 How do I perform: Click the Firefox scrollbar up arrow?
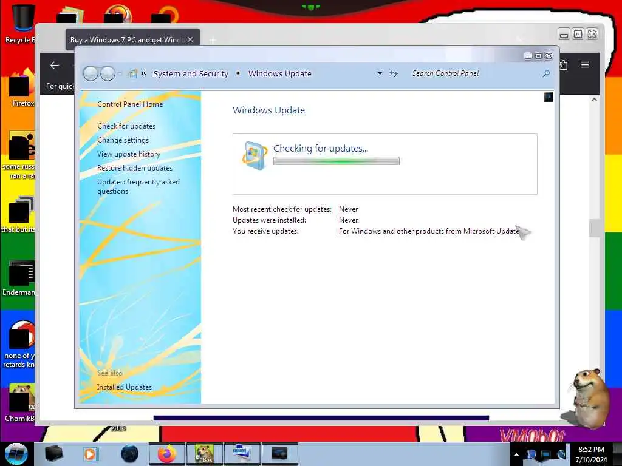[594, 100]
